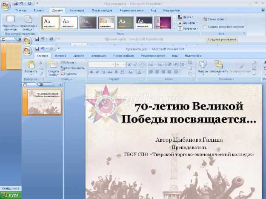Open the Рецензирование tab in the back window
266x199 pixels.
[x=132, y=11]
